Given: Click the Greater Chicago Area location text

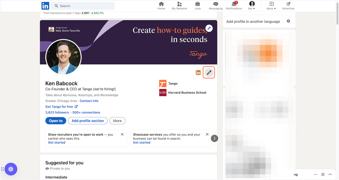Looking at the screenshot, I should 61,101.
